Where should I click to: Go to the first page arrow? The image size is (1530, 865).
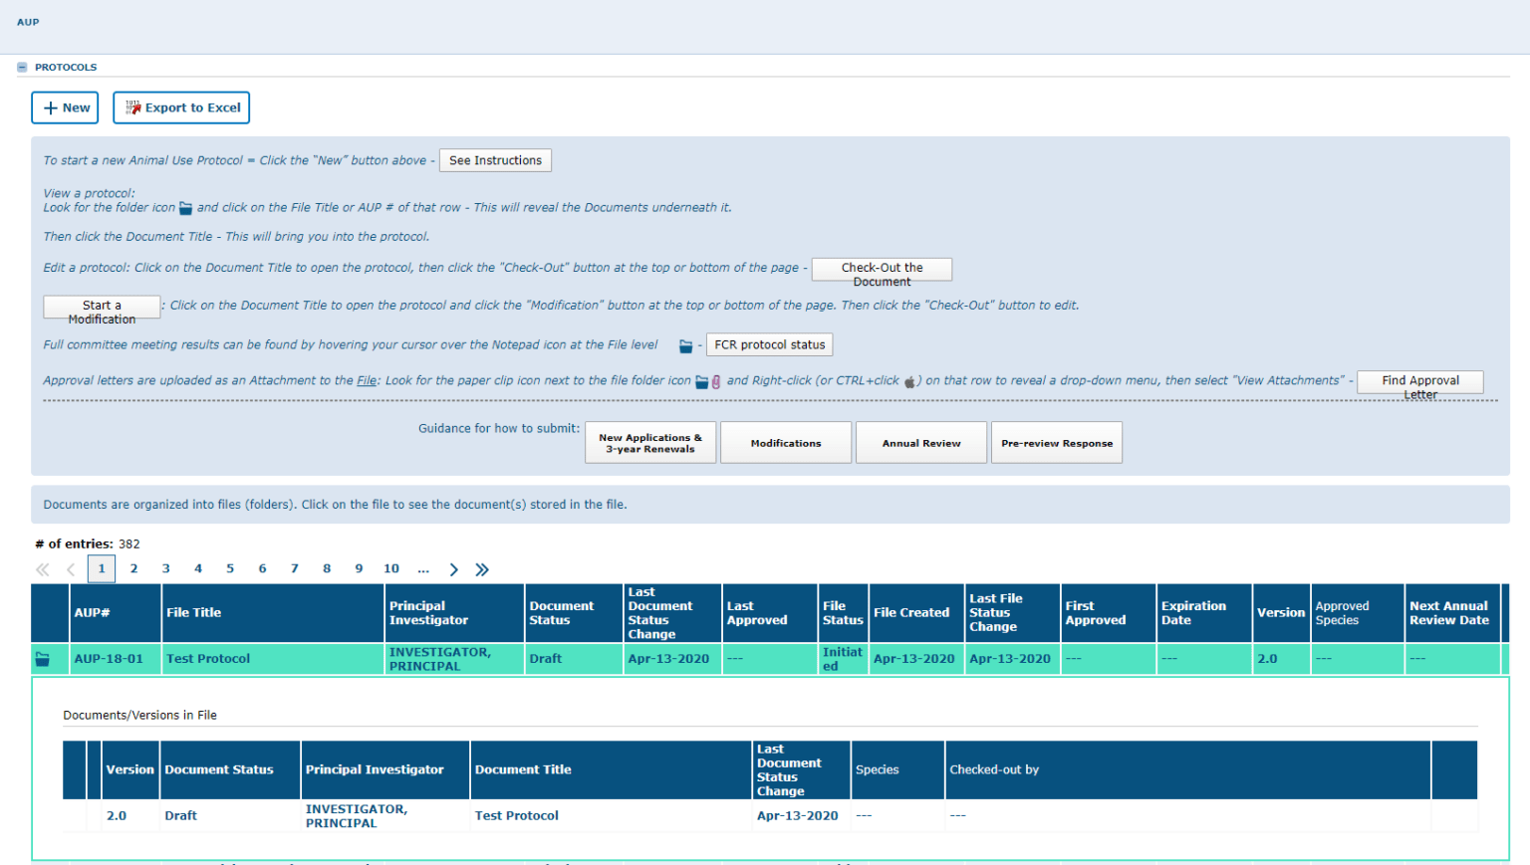pos(42,569)
